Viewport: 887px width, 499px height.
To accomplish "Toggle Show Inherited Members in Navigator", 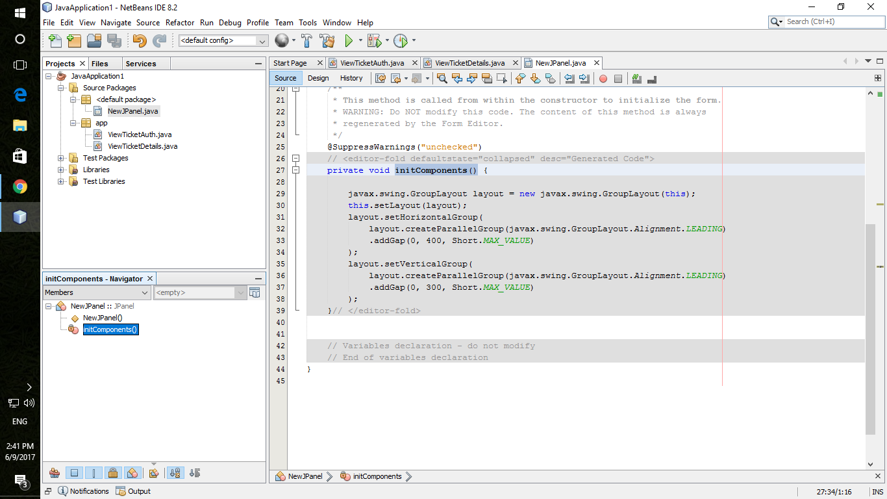I will (x=55, y=473).
